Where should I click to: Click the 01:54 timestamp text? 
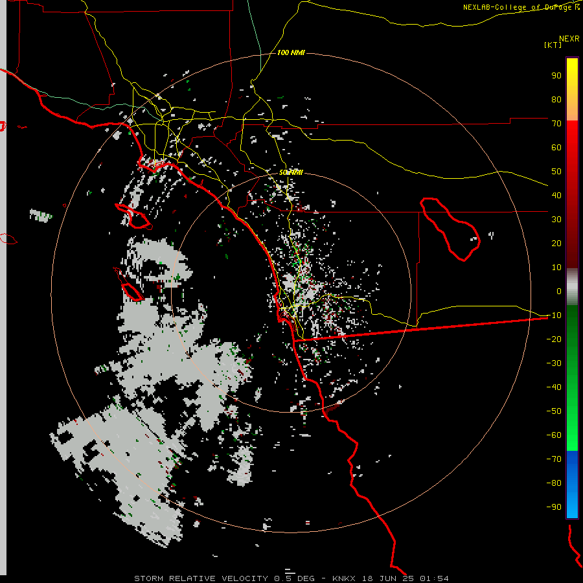tap(434, 578)
